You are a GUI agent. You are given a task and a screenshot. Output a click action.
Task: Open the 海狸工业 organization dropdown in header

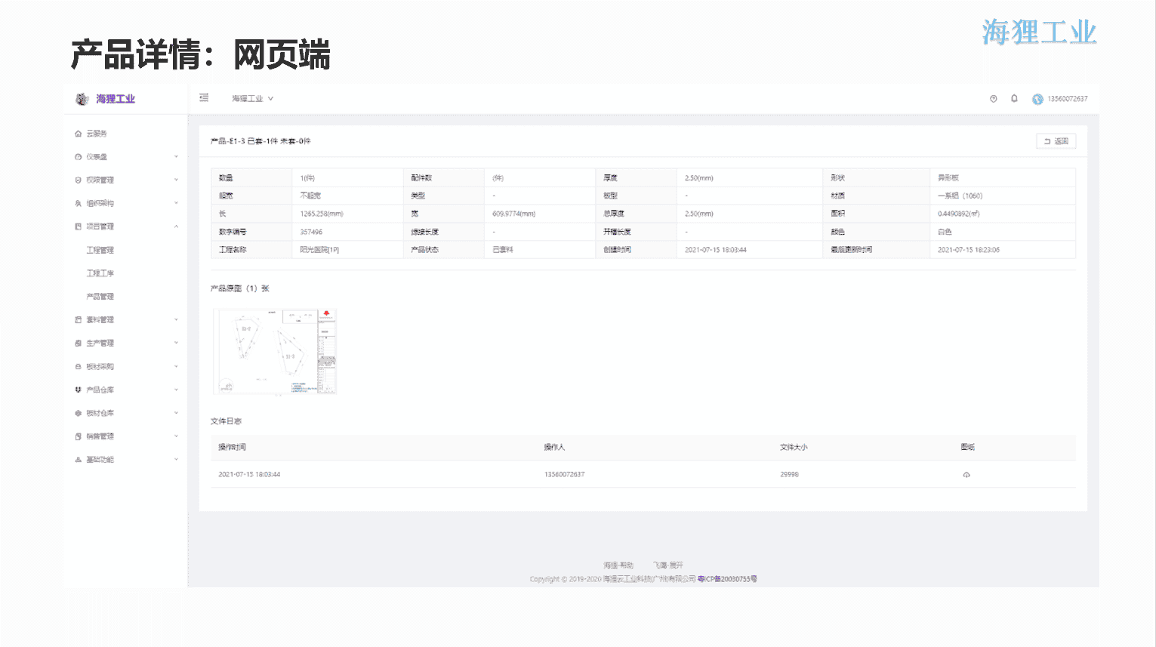[x=252, y=98]
